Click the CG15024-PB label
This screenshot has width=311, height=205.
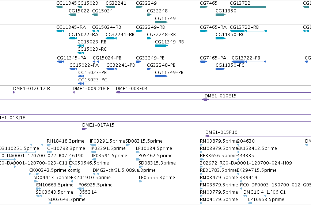[x=107, y=58]
